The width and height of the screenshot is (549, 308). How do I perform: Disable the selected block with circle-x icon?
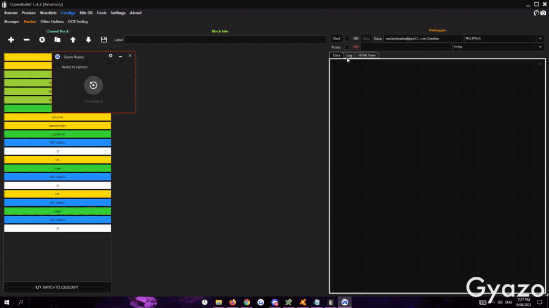(42, 40)
